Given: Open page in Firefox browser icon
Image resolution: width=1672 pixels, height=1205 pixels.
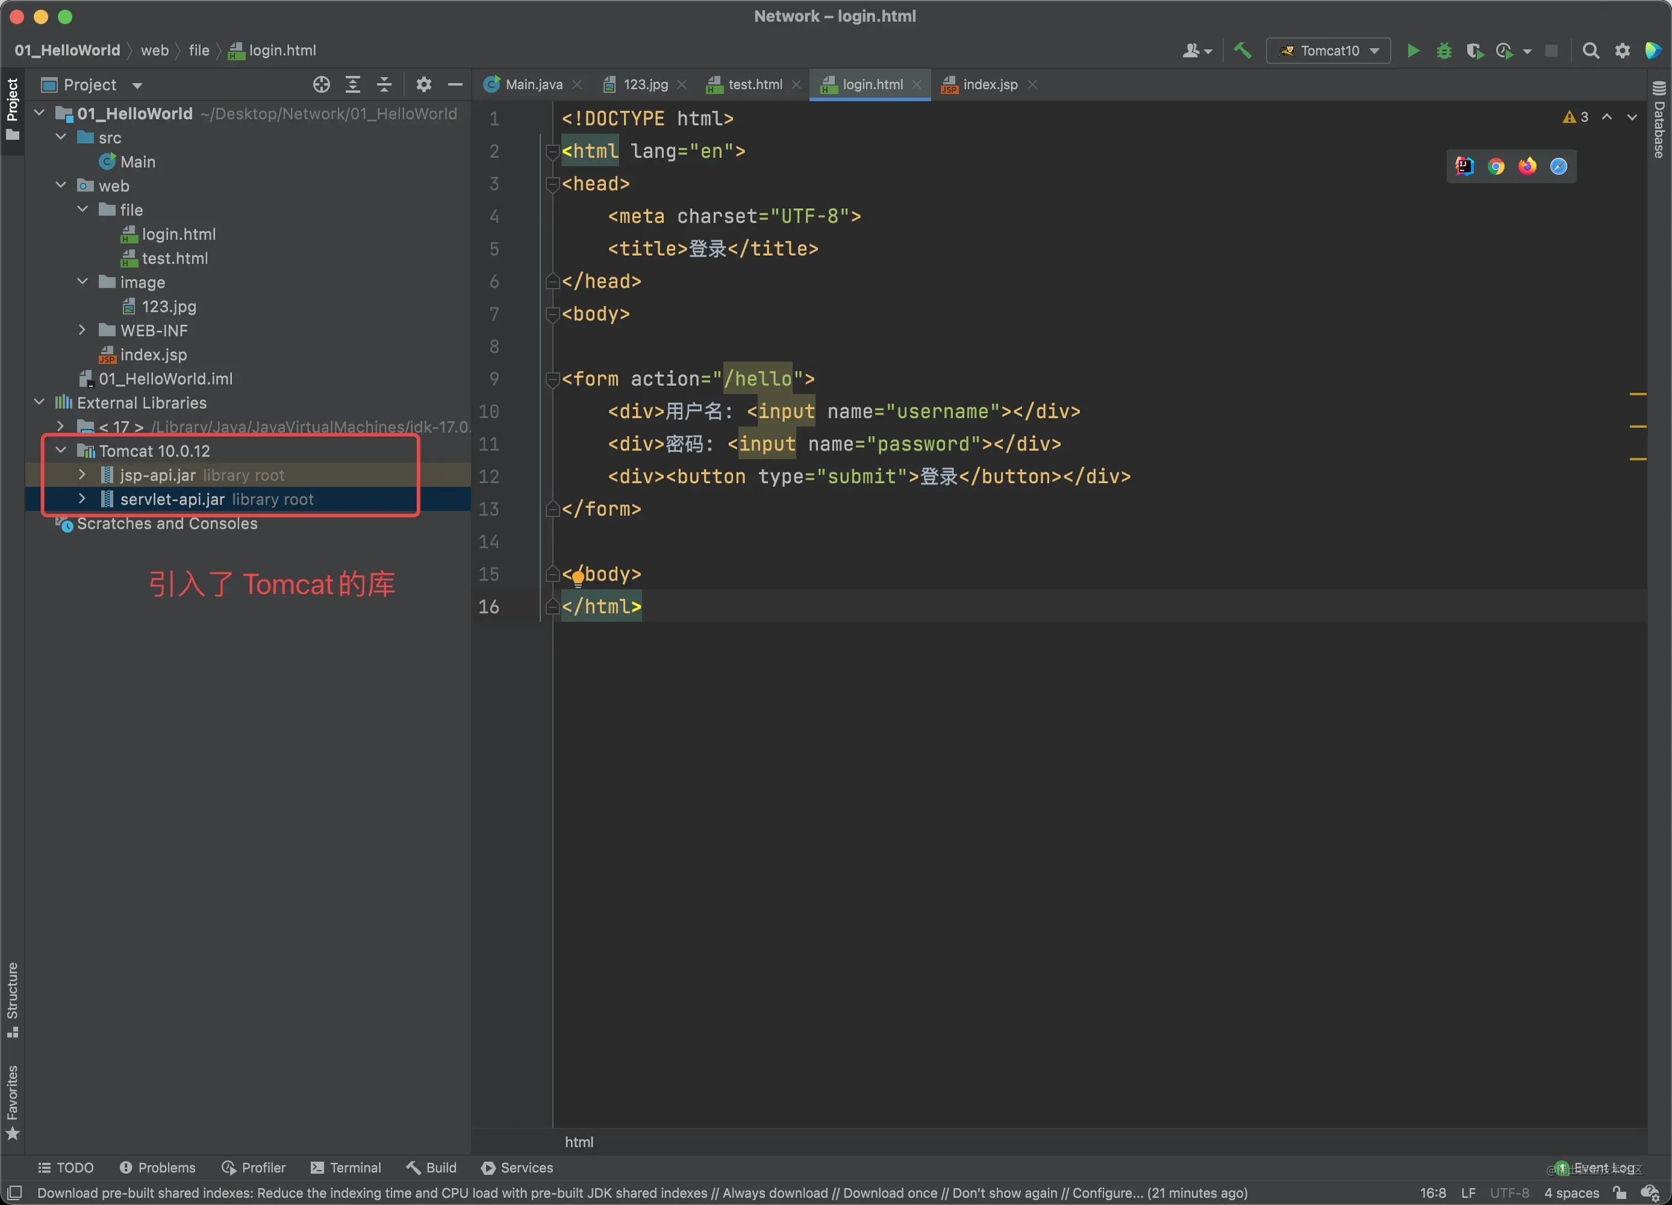Looking at the screenshot, I should point(1527,166).
